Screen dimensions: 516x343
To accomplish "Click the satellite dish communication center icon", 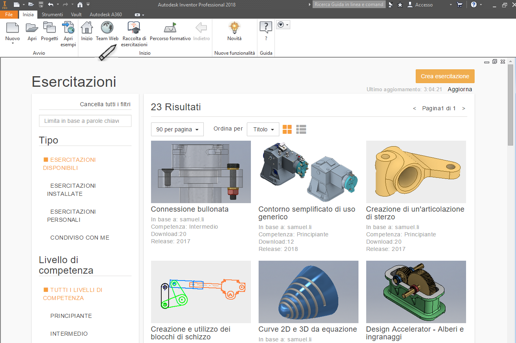I will click(391, 5).
